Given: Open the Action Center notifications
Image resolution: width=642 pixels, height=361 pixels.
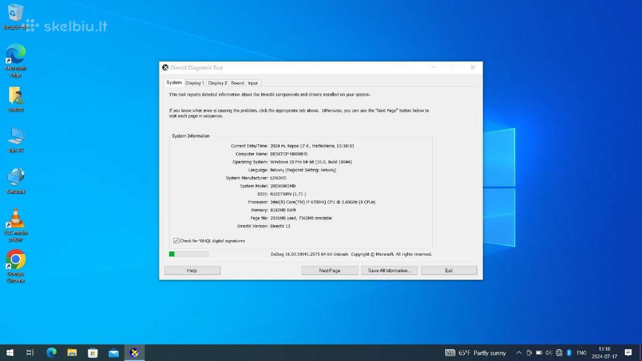Looking at the screenshot, I should pos(629,352).
